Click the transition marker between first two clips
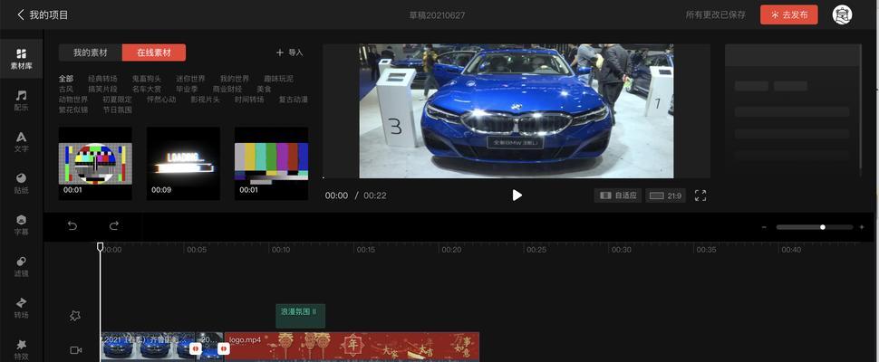Viewport: 879px width, 362px height. point(195,348)
